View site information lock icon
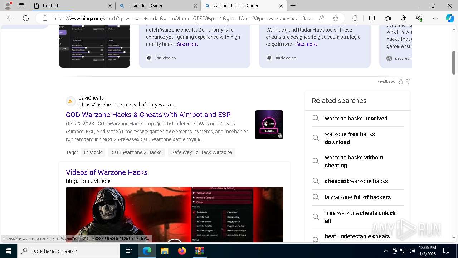Screen dimensions: 458x258 (x=45, y=18)
